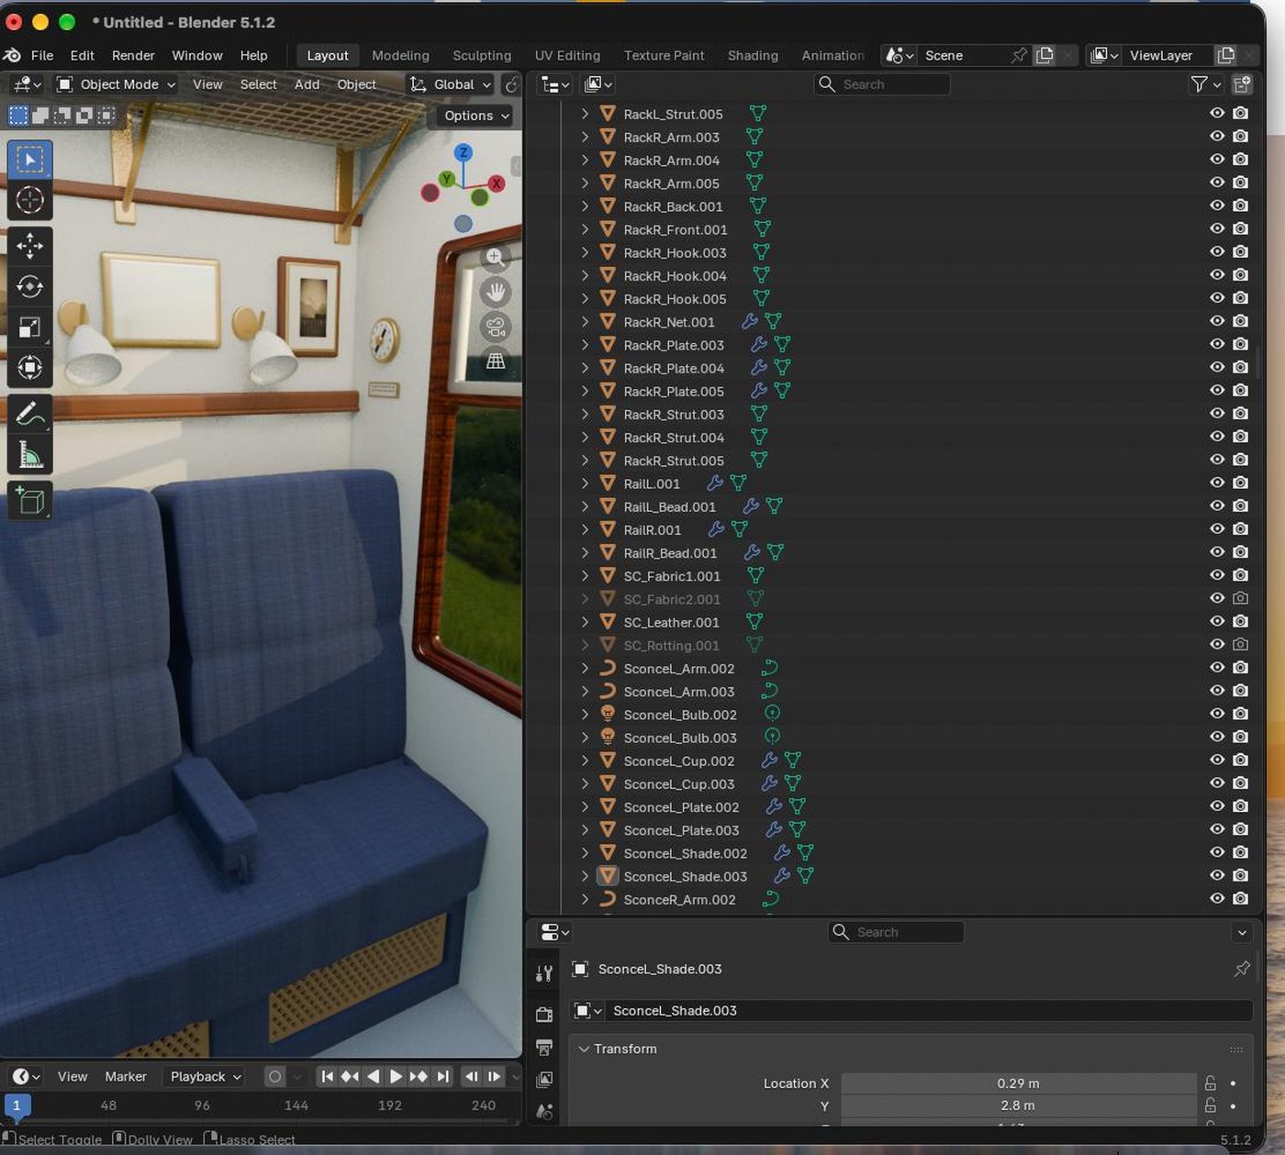Switch to the Shading workspace tab

pos(753,55)
